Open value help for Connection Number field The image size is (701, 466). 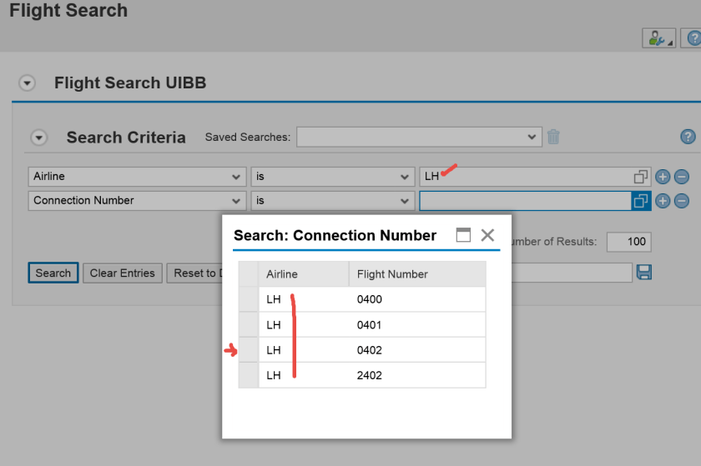pyautogui.click(x=640, y=201)
